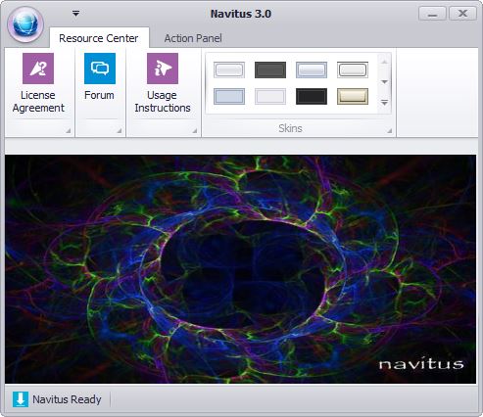483x417 pixels.
Task: Open License Agreement group dialog launcher
Action: [68, 131]
